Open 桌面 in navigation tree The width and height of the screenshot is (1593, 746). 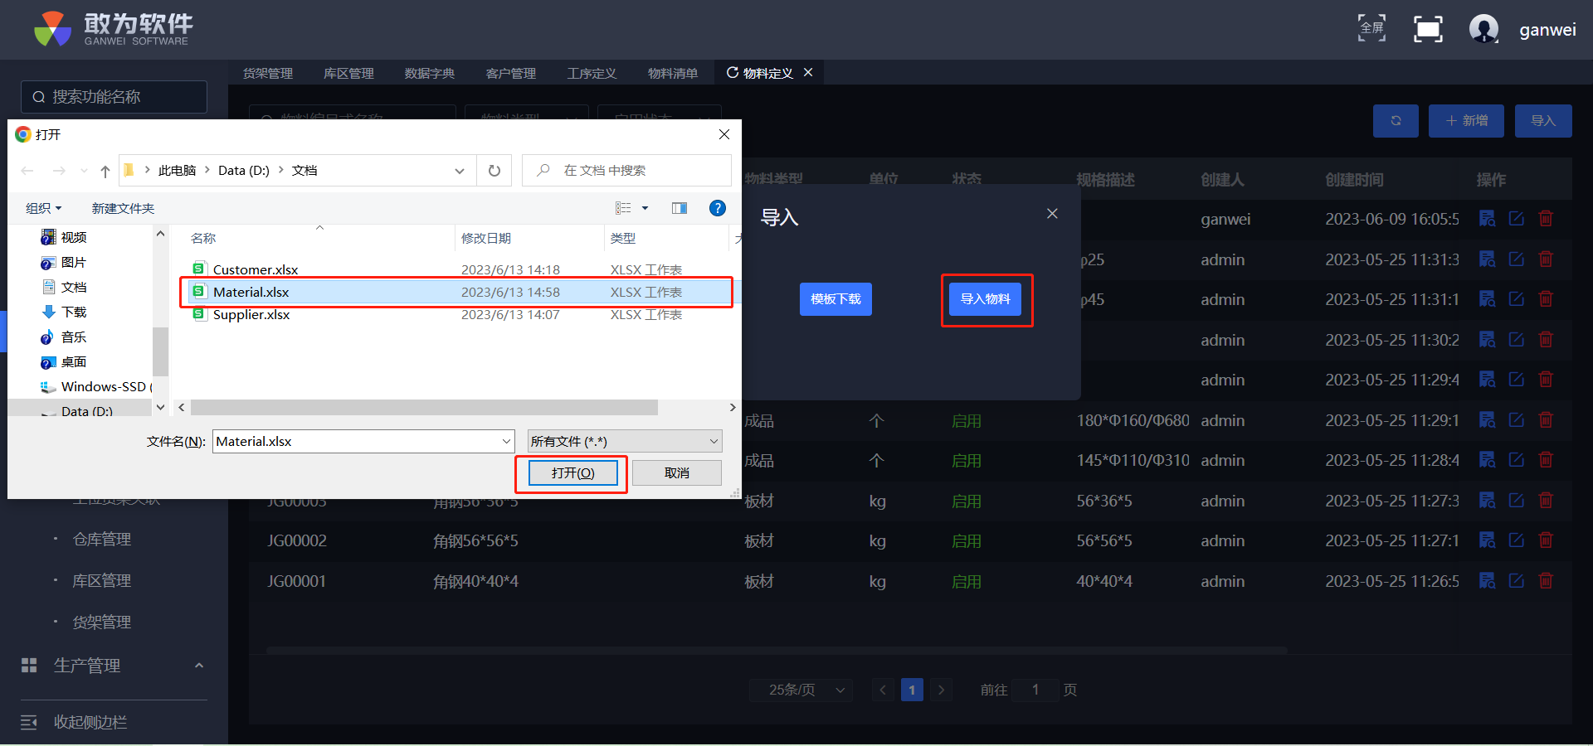73,361
